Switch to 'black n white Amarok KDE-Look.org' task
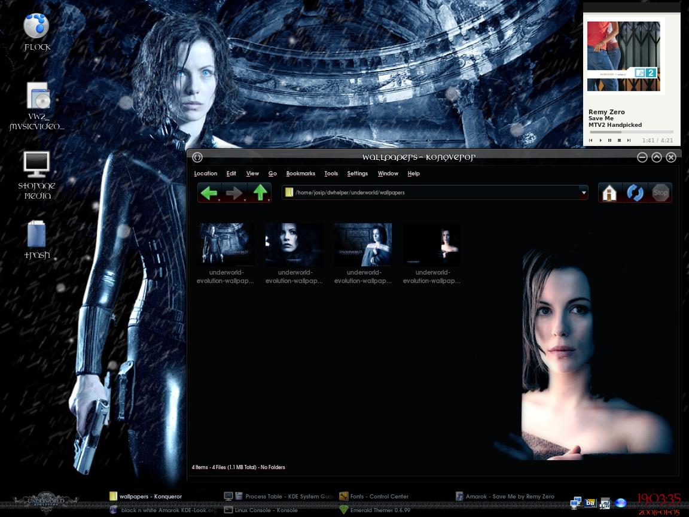689x517 pixels. pos(163,510)
